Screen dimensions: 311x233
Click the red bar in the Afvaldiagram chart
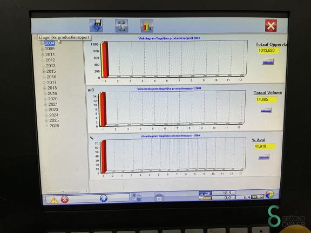click(104, 156)
